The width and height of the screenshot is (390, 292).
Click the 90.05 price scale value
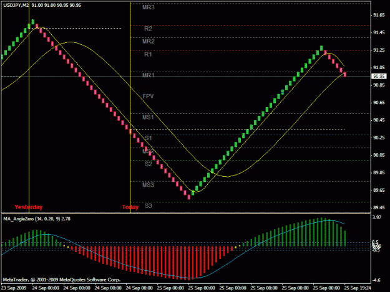pyautogui.click(x=379, y=155)
